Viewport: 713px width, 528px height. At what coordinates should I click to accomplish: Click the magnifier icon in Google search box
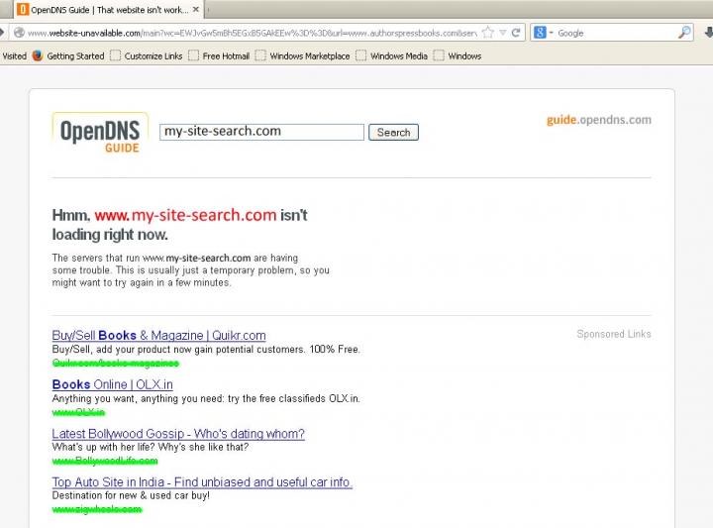(x=684, y=33)
